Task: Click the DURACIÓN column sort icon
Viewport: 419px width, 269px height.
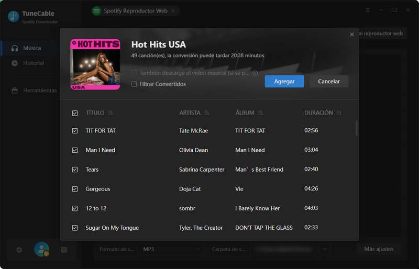Action: click(x=339, y=113)
